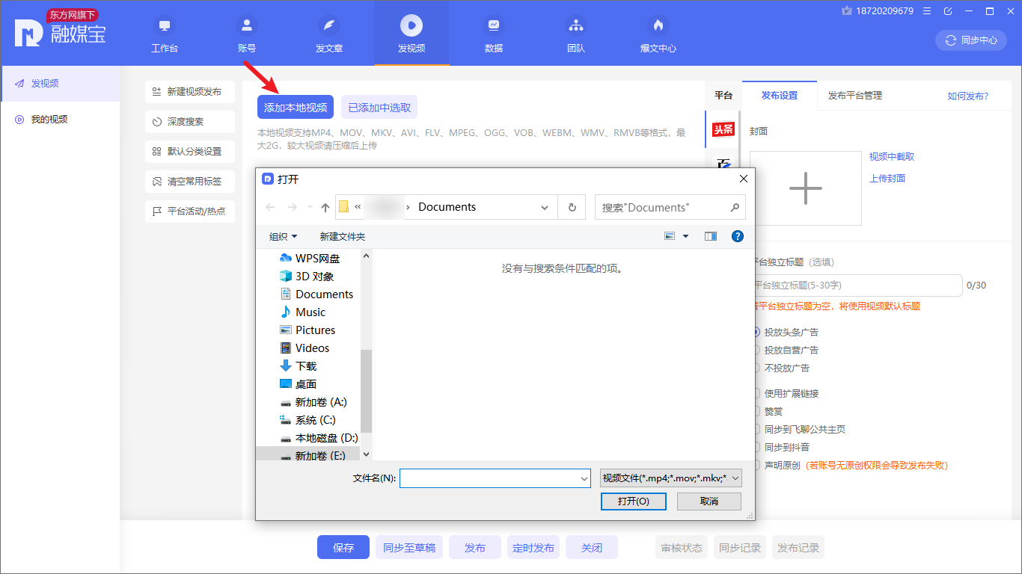Click the 同步中心 button
Viewport: 1022px width, 574px height.
coord(971,40)
